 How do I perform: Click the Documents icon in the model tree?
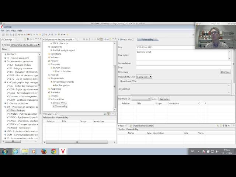pos(49,47)
